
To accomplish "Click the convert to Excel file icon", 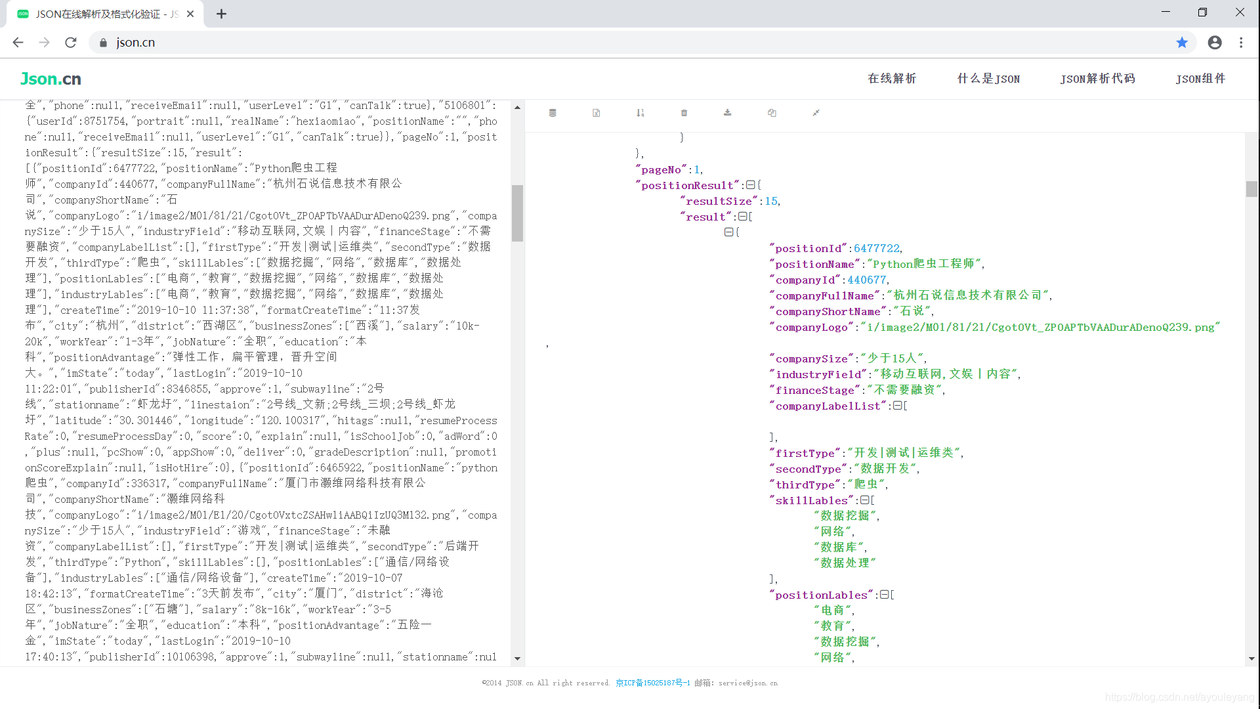I will click(597, 113).
